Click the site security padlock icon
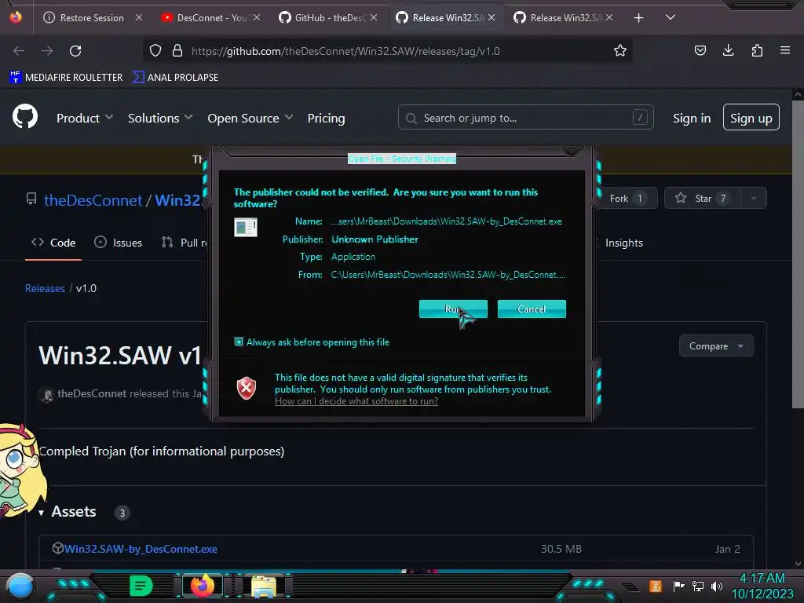 (x=177, y=50)
